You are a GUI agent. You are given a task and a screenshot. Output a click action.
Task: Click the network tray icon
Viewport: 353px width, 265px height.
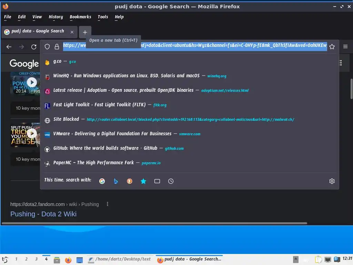pyautogui.click(x=328, y=259)
